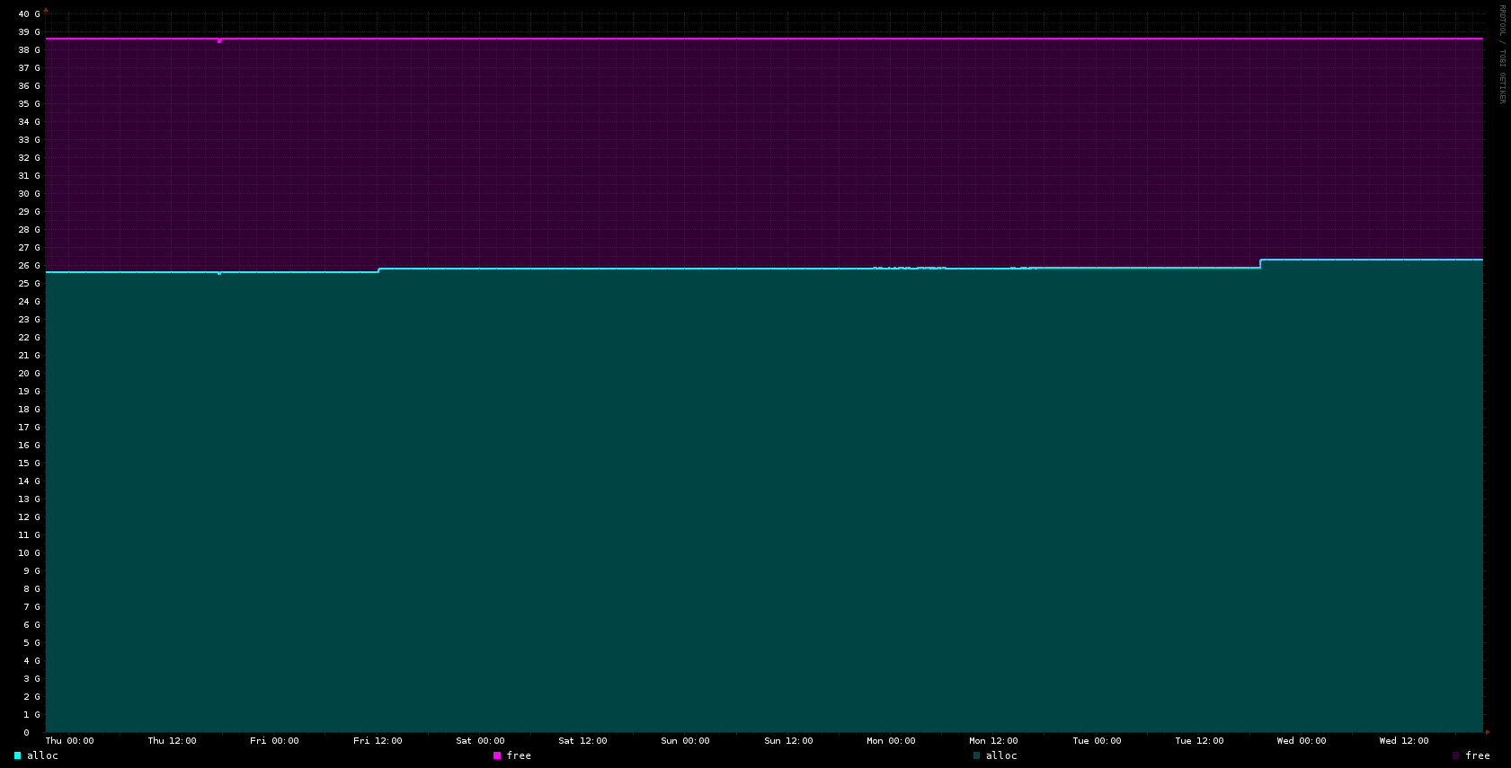Click the '13 G' Y-axis label
Viewport: 1511px width, 768px height.
point(29,499)
